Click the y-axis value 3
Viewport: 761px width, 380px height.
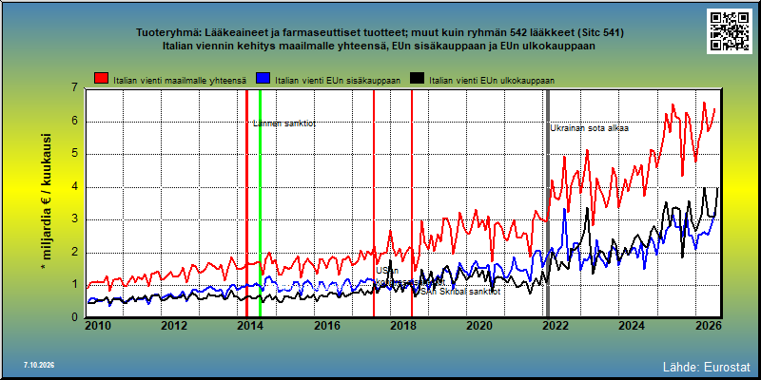coord(74,219)
